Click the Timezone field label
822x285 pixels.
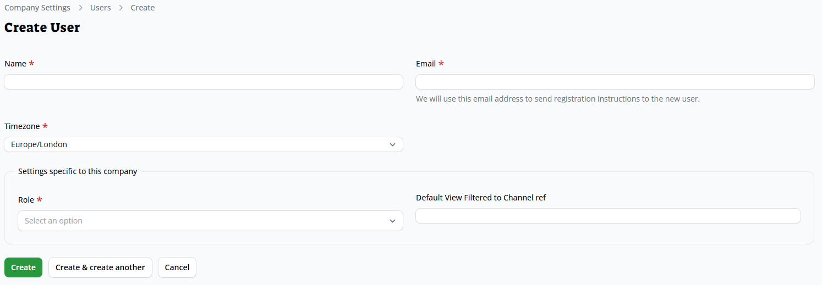coord(22,126)
